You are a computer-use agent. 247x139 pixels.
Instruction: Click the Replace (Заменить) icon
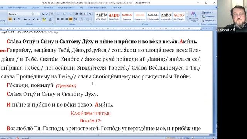[x=203, y=17]
